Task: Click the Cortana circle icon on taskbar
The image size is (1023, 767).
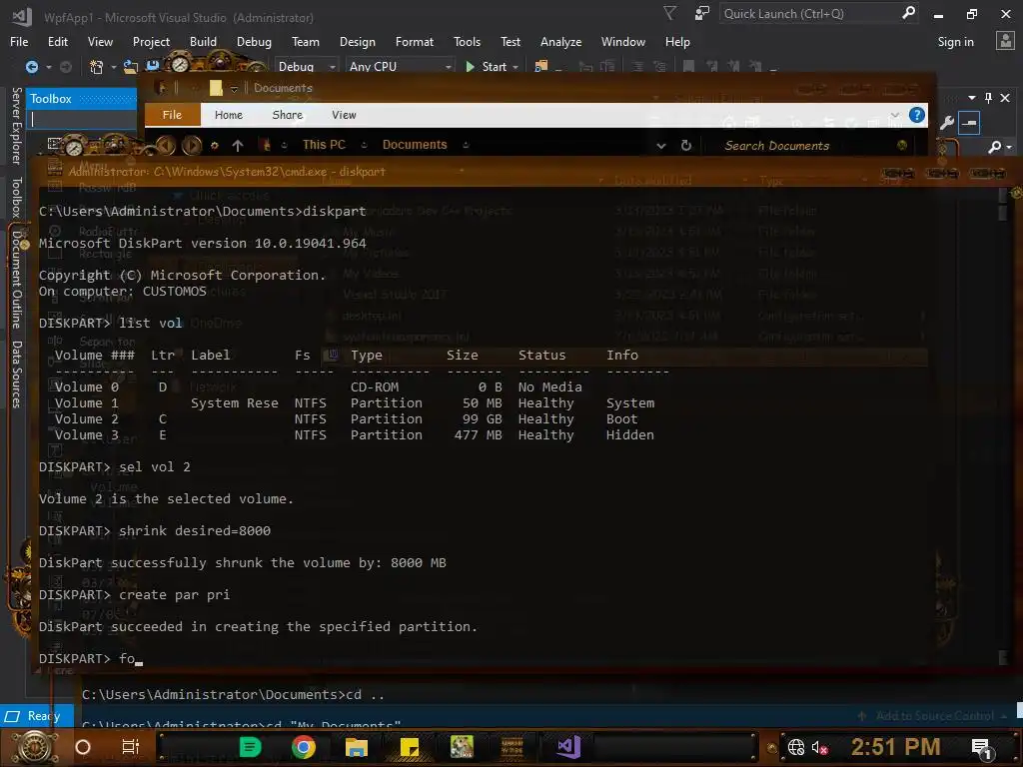Action: click(x=83, y=747)
